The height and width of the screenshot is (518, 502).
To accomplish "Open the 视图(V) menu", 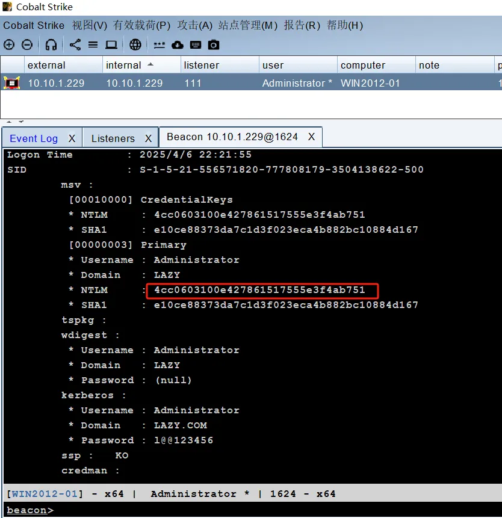I will click(90, 25).
